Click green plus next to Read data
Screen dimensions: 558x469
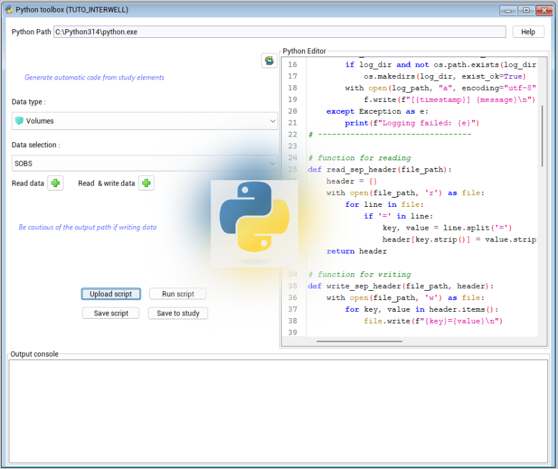[x=55, y=183]
